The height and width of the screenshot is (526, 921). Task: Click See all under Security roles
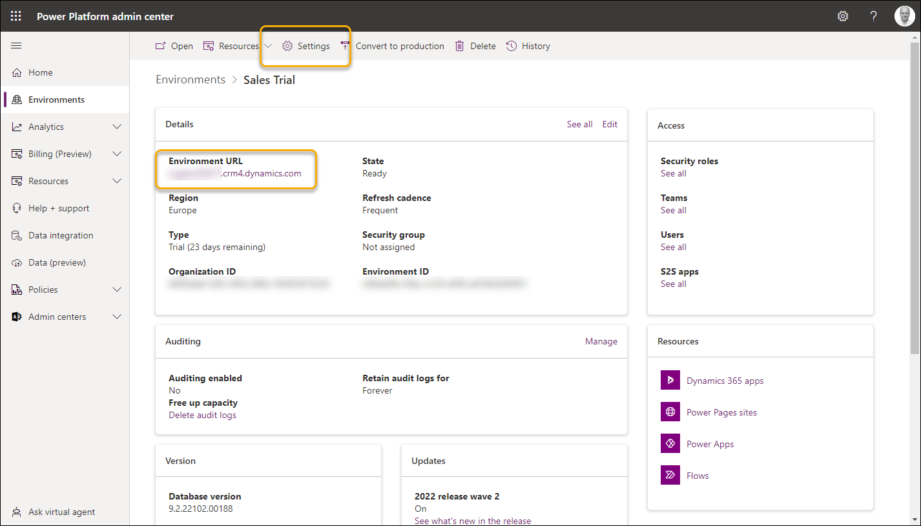[674, 173]
